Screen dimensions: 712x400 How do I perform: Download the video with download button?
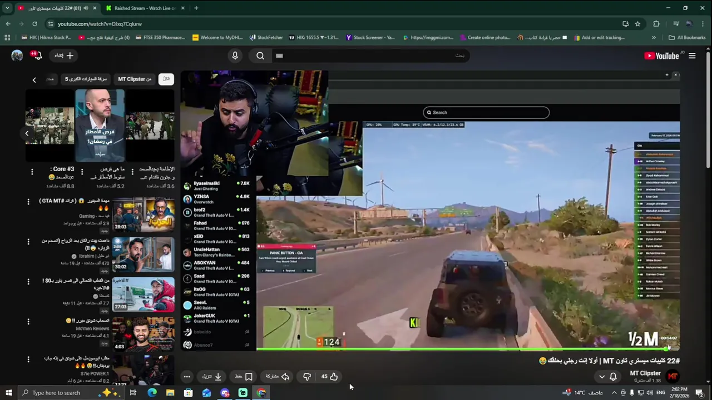pyautogui.click(x=212, y=377)
